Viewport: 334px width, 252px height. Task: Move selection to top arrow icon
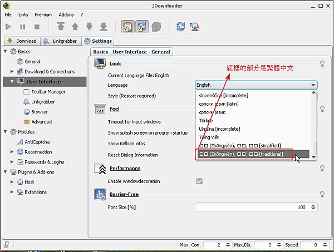61,26
